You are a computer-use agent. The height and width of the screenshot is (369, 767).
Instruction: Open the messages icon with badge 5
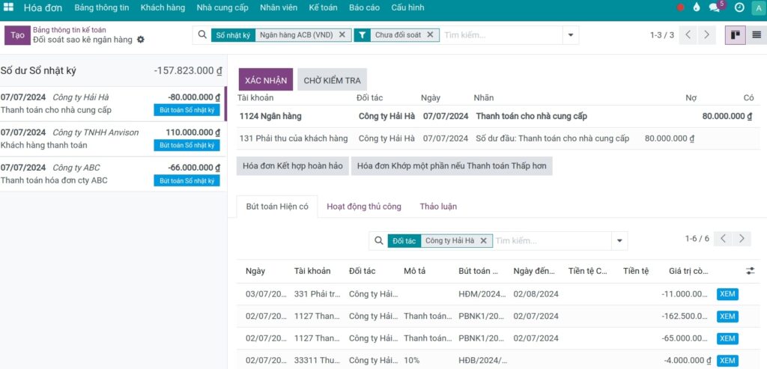pos(715,7)
